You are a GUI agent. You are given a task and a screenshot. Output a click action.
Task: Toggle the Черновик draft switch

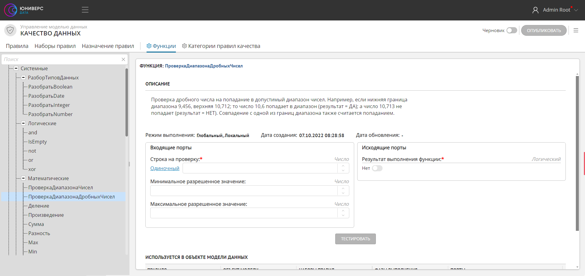(x=512, y=30)
